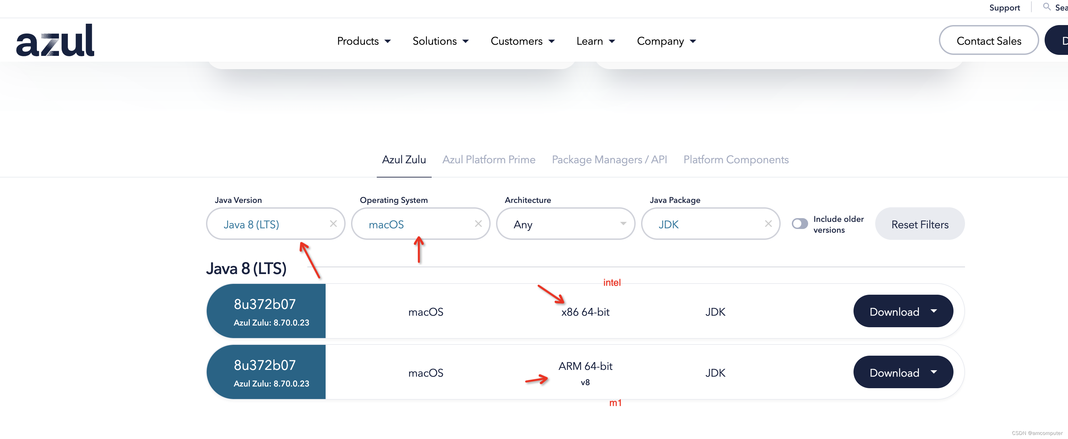The image size is (1068, 439).
Task: Select the Java Package JDK field
Action: [x=709, y=224]
